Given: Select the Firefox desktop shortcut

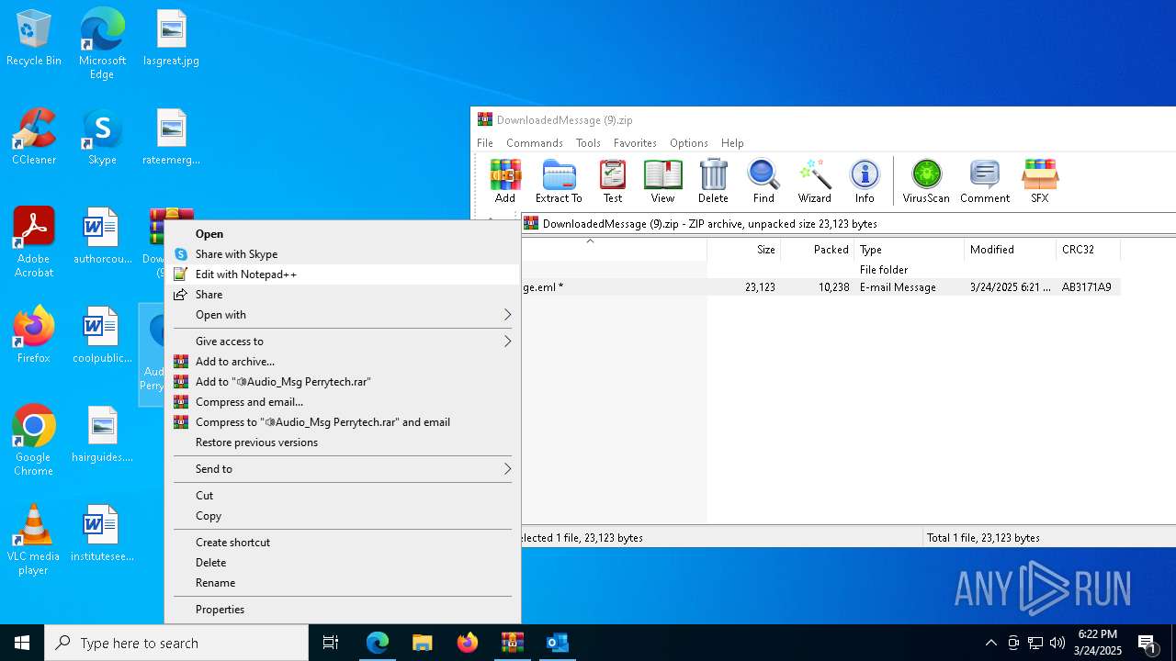Looking at the screenshot, I should (34, 336).
